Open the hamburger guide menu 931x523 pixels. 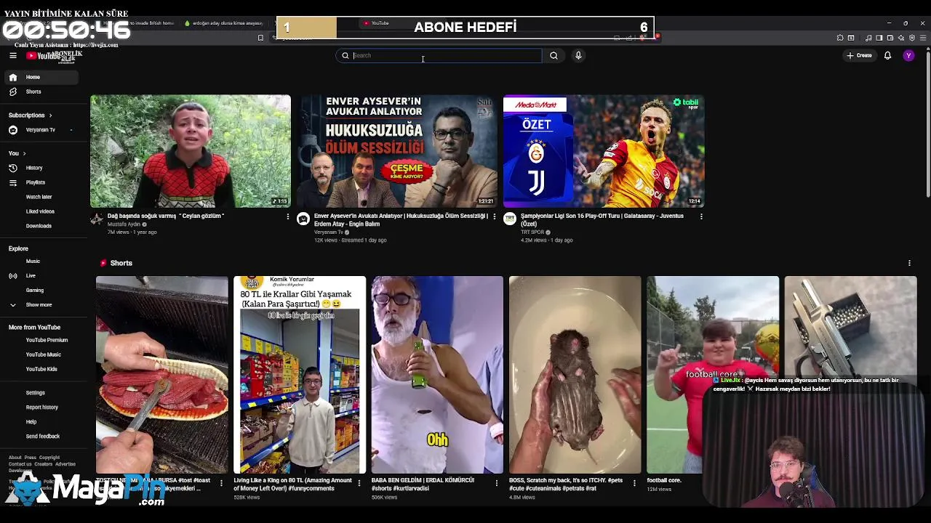tap(12, 55)
